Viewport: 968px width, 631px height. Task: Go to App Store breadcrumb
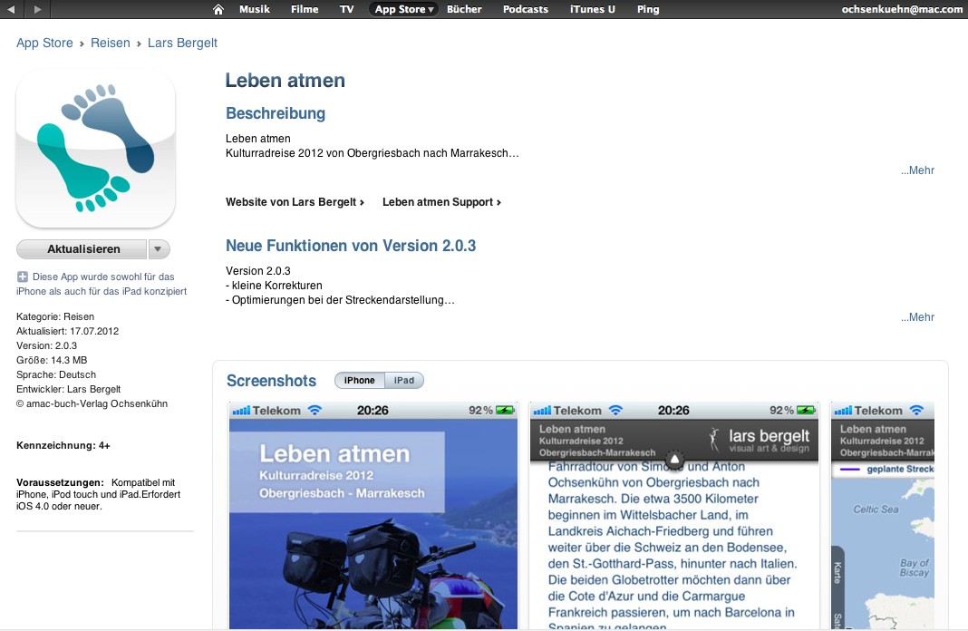(x=44, y=43)
